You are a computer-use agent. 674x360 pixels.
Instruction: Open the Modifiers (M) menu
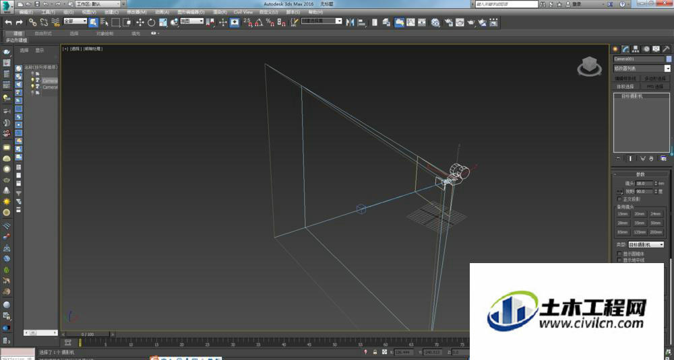(137, 12)
